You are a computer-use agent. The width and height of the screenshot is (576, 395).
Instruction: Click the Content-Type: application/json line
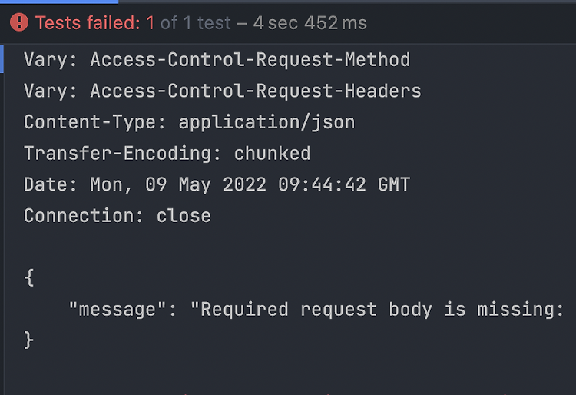click(x=190, y=122)
